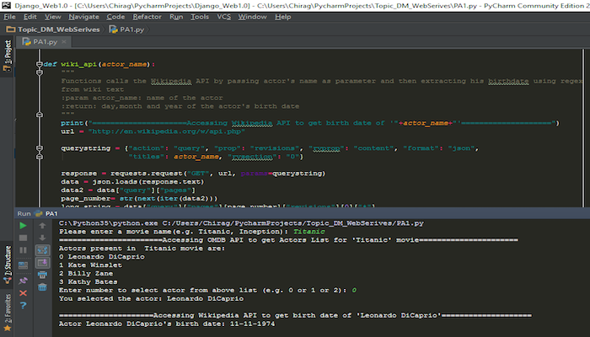The height and width of the screenshot is (337, 590).
Task: Open the Favorites tool window side tab
Action: click(x=7, y=313)
